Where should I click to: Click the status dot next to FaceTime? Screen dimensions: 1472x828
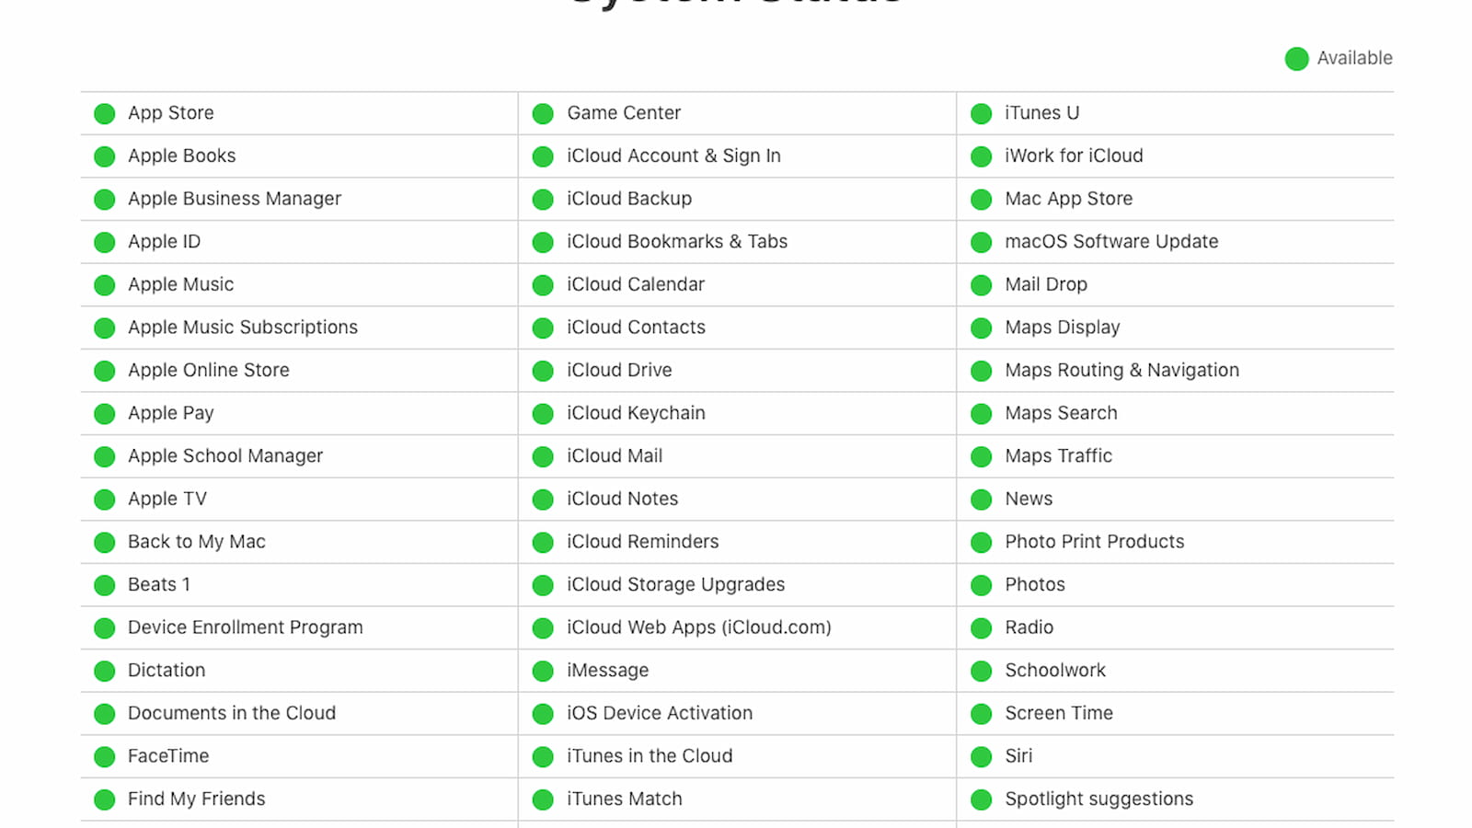[x=105, y=757]
